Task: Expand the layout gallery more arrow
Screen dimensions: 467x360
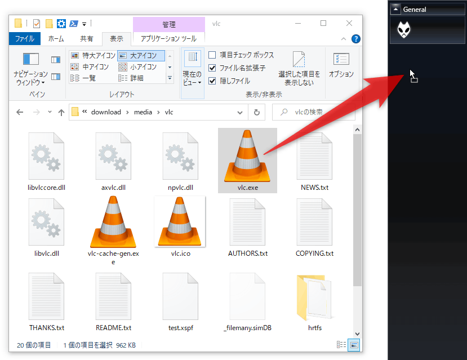Action: coord(170,78)
